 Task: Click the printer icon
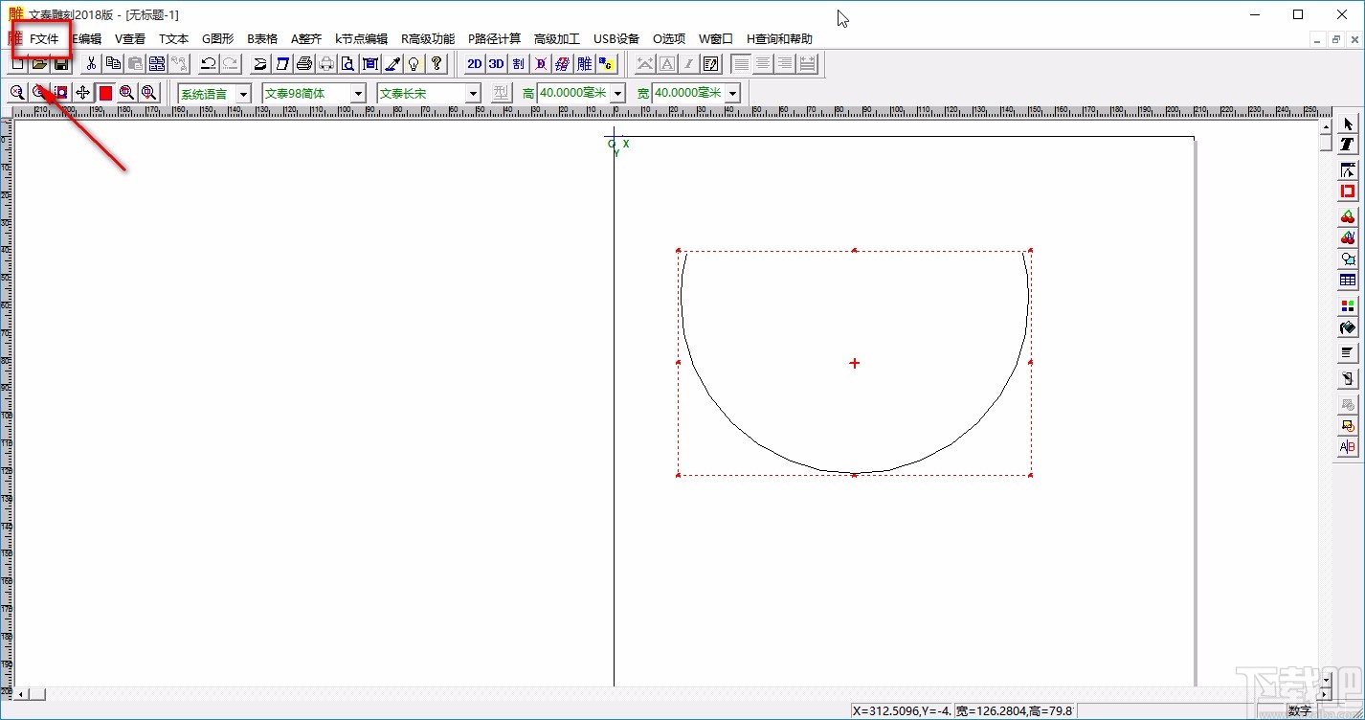point(304,64)
